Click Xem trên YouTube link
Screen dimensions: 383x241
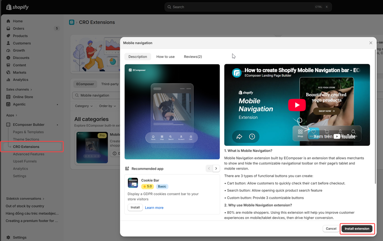[x=334, y=136]
